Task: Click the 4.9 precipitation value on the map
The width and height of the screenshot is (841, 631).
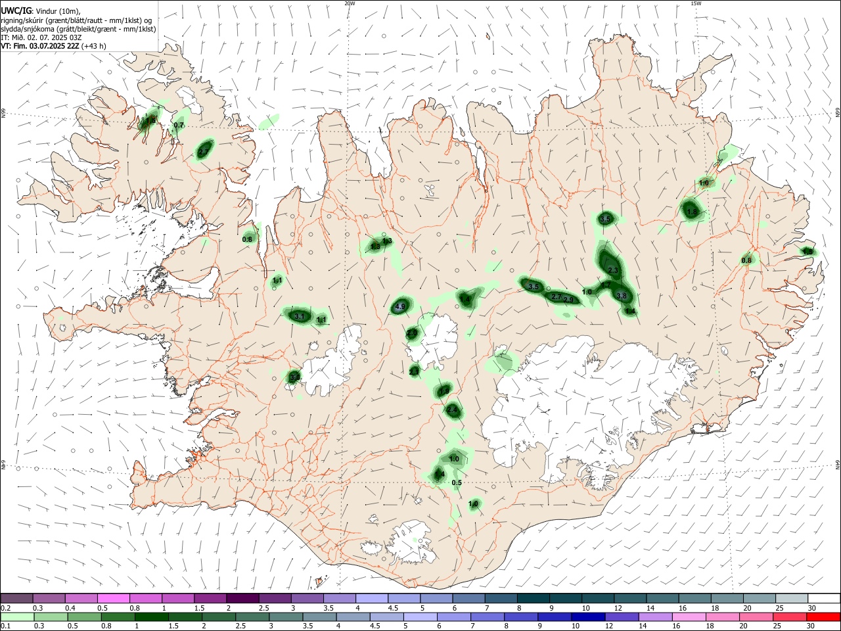Action: [400, 307]
